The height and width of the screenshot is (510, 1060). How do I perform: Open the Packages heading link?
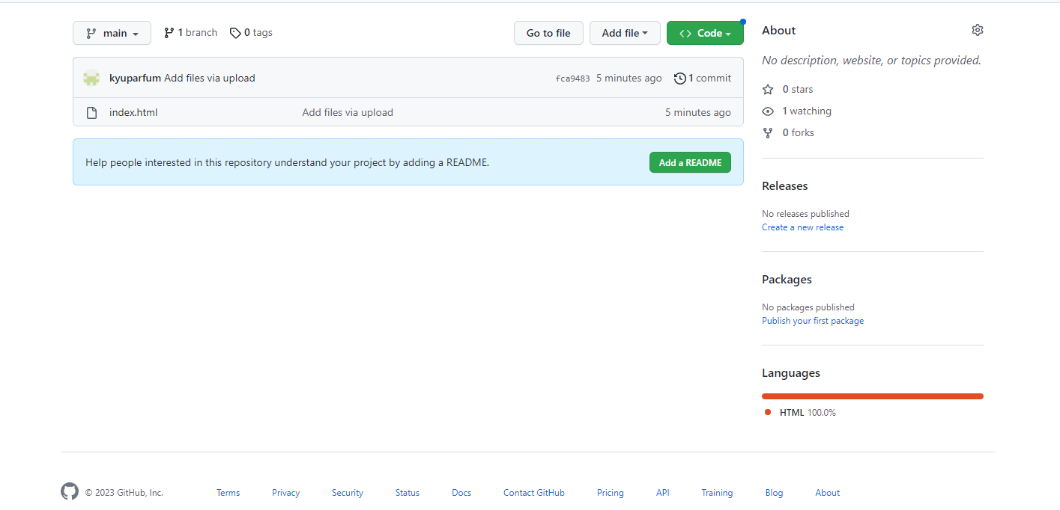787,279
